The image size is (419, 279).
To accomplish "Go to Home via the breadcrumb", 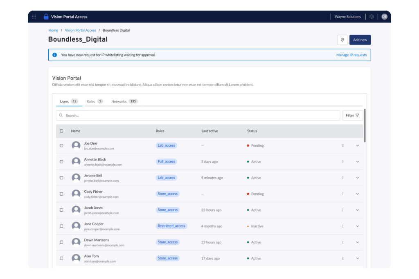I will click(x=53, y=30).
